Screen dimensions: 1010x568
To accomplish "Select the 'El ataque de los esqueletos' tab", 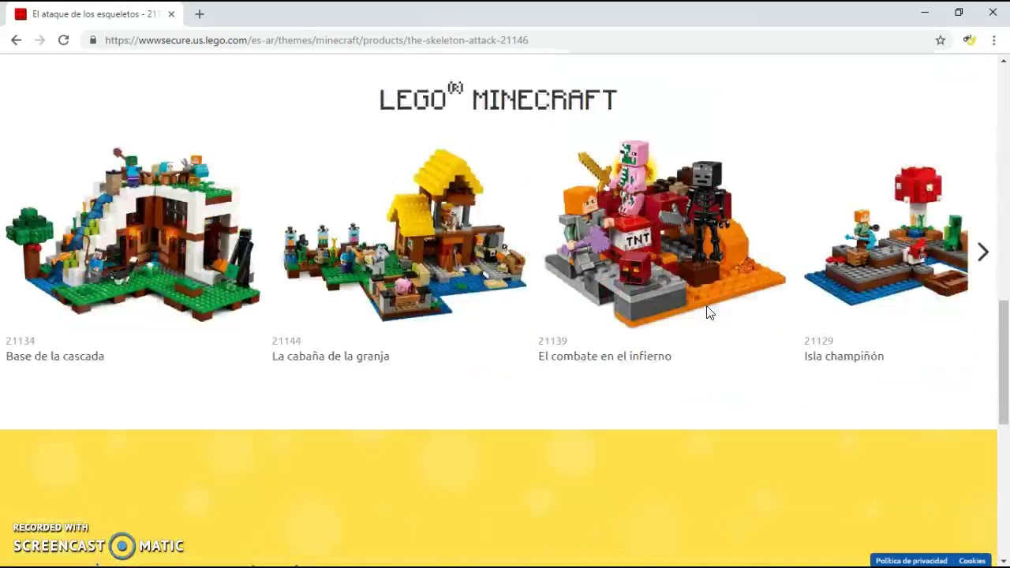I will point(95,14).
